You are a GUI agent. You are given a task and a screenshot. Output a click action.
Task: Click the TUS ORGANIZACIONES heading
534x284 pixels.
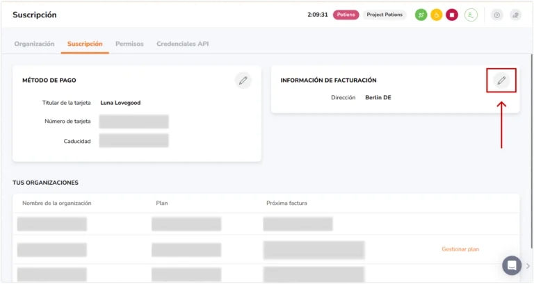pos(45,183)
